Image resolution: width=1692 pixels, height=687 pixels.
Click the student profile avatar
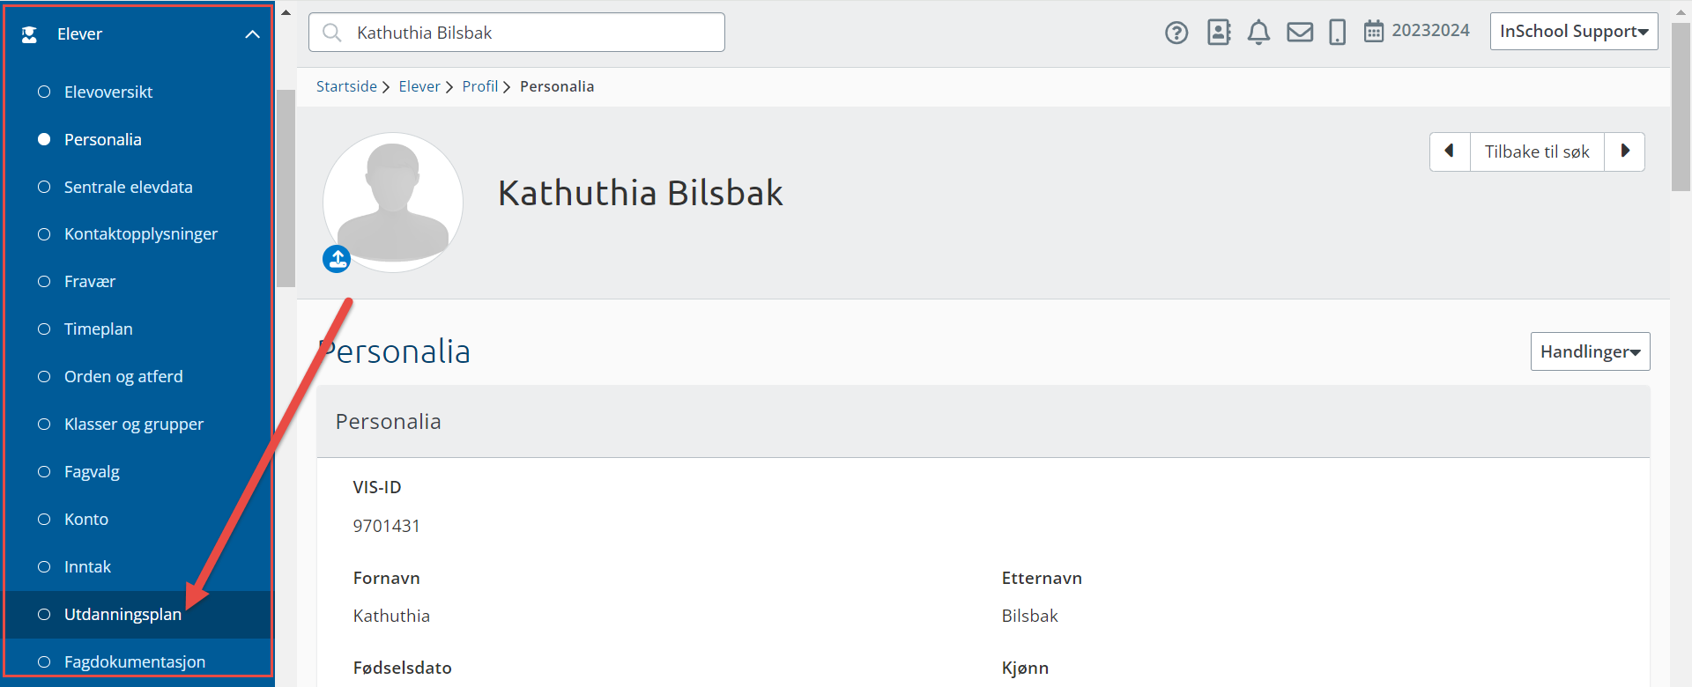click(393, 202)
